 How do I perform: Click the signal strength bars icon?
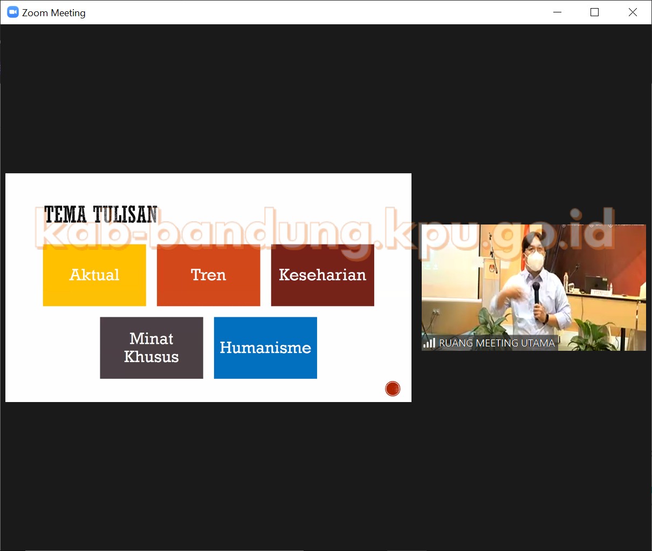point(429,343)
